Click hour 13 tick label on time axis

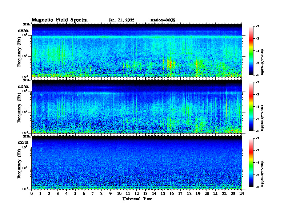pos(145,194)
